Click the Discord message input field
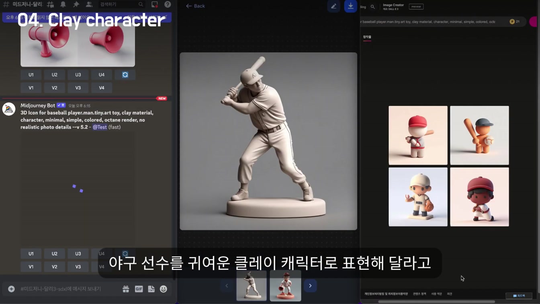Image resolution: width=540 pixels, height=304 pixels. pyautogui.click(x=68, y=289)
